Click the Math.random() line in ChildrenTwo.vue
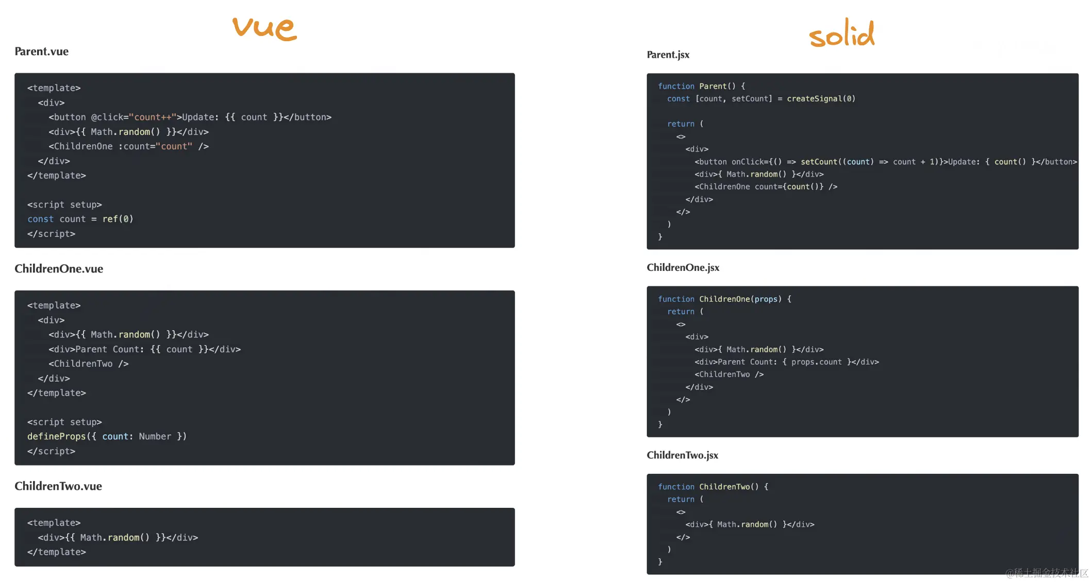 (x=118, y=537)
